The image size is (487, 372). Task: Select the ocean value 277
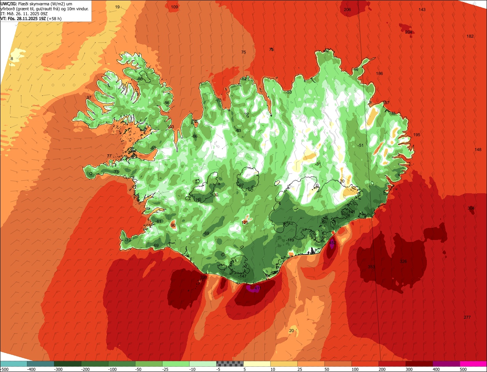click(467, 317)
